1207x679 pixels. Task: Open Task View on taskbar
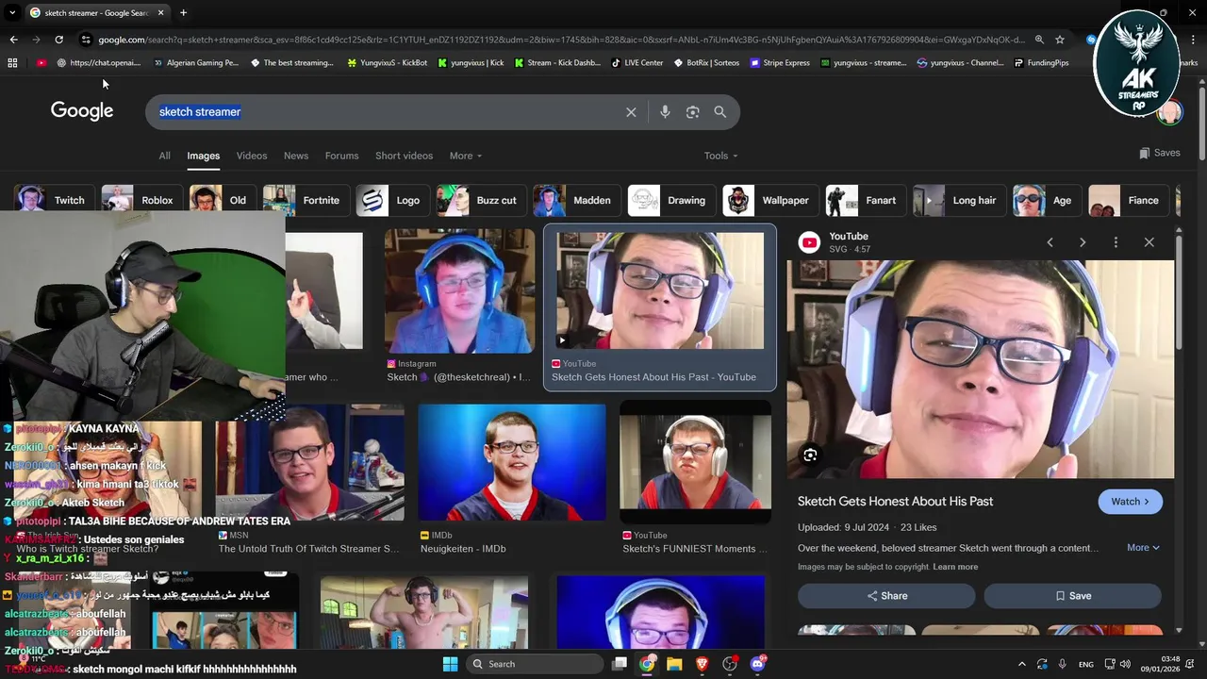point(620,664)
